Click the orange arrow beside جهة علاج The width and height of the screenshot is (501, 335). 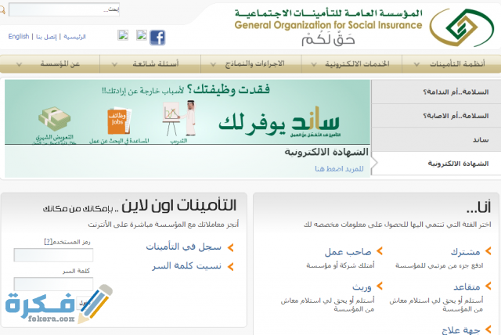(488, 330)
